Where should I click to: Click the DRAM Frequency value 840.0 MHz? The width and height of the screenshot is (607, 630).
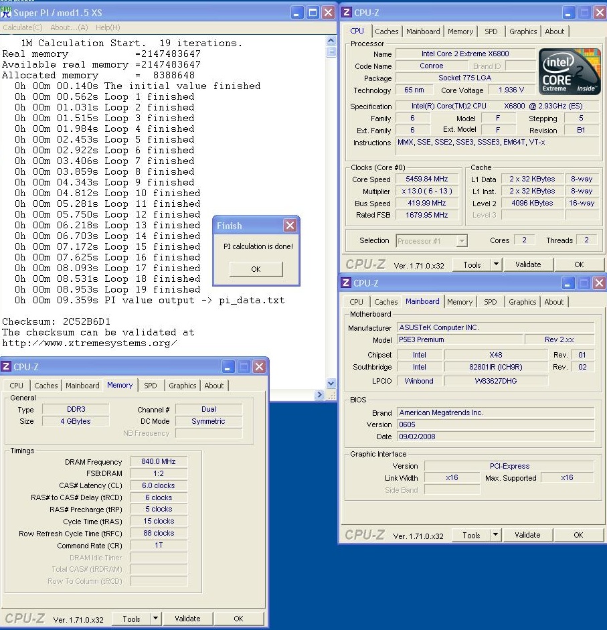(x=159, y=462)
